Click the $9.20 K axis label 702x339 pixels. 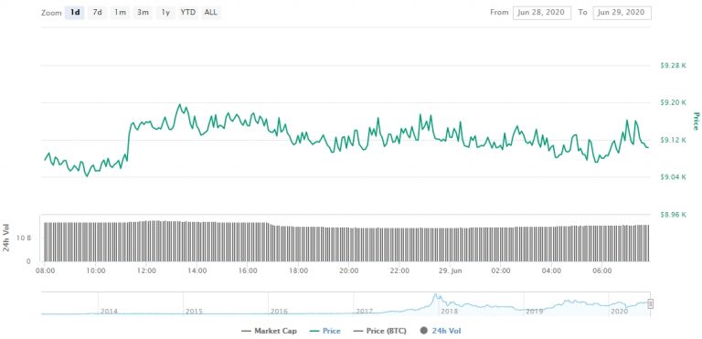(673, 102)
